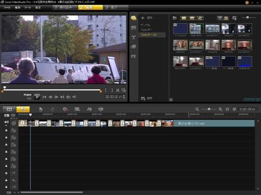Toggle the lock on the music track
261x195 pixels.
click(7, 187)
